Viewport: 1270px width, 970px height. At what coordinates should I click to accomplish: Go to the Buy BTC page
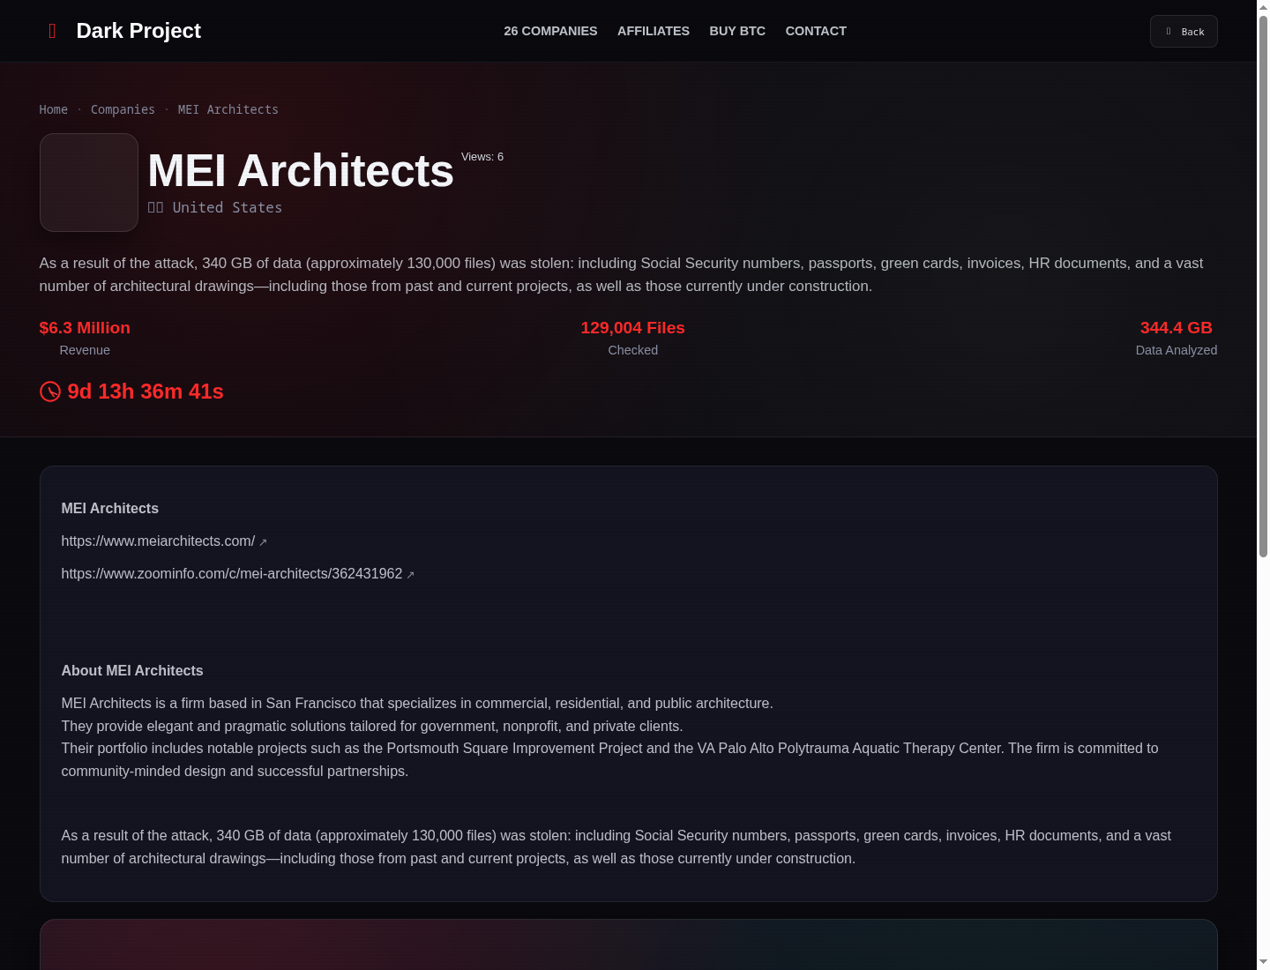tap(737, 31)
